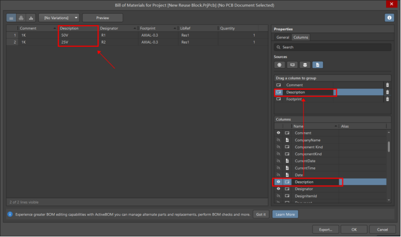Screen dimensions: 401x237
Task: Delete Footprint grouping with trash icon
Action: pos(387,99)
